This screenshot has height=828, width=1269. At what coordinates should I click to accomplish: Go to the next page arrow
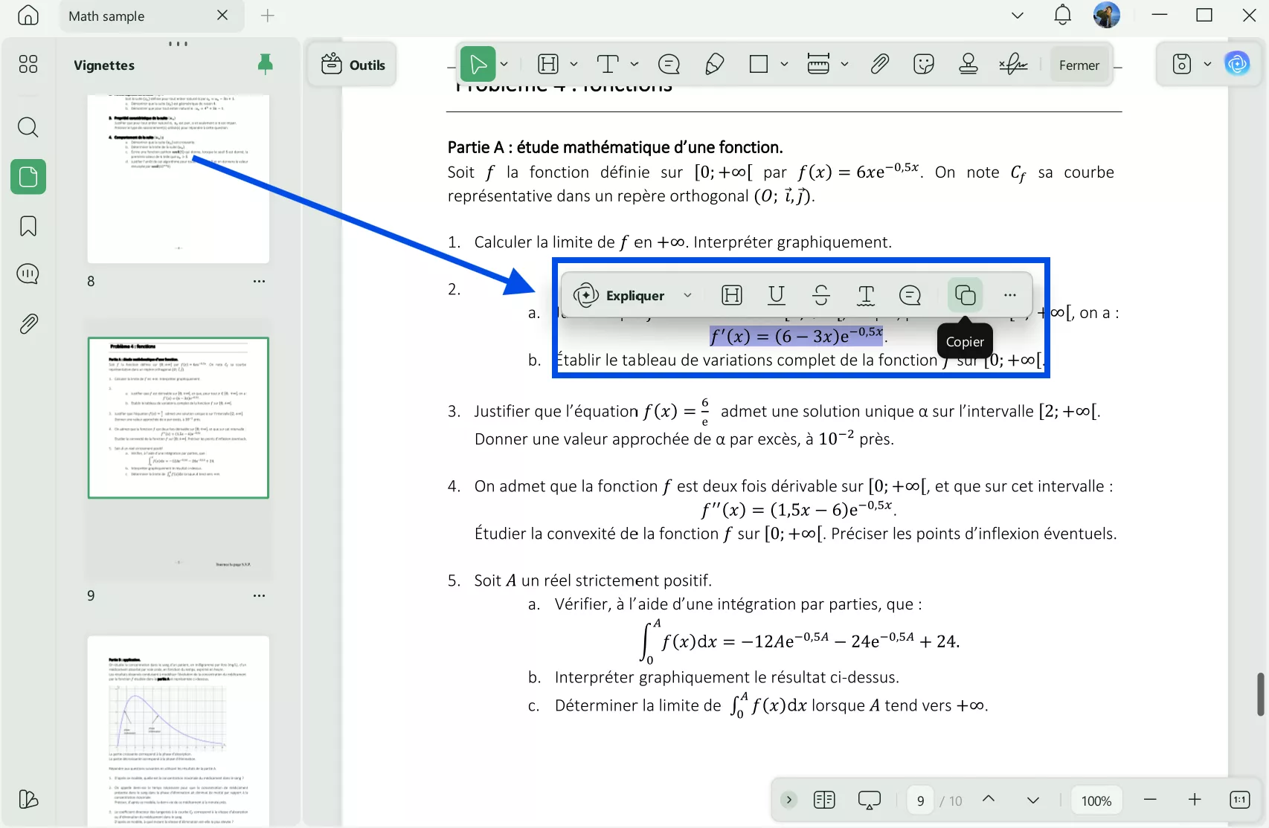click(1033, 800)
